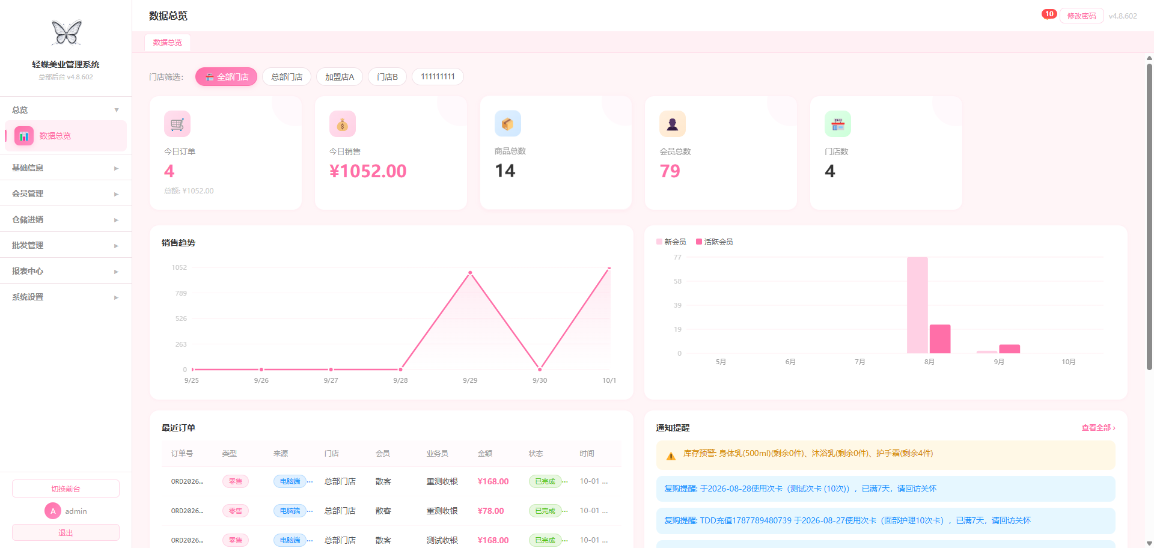The width and height of the screenshot is (1154, 548).
Task: Open the notification badge showing 10
Action: tap(1049, 14)
